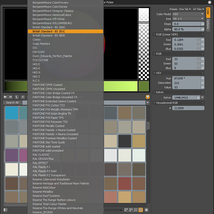Toggle channel circle next to Red 0.1284
The height and width of the screenshot is (214, 214).
pyautogui.click(x=198, y=40)
